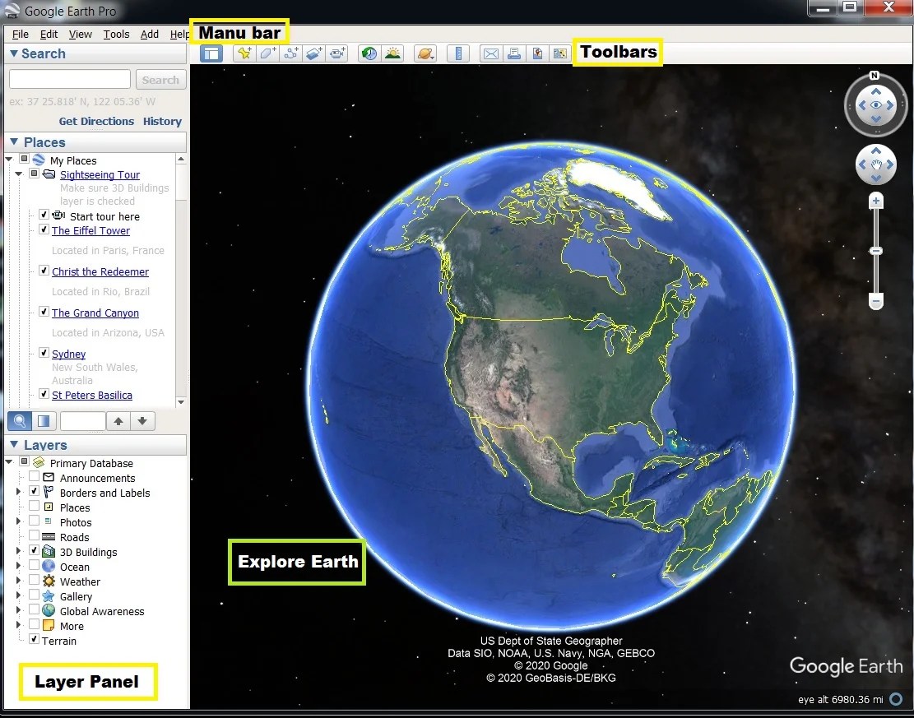The image size is (914, 718).
Task: Open the Tools menu
Action: pyautogui.click(x=117, y=35)
